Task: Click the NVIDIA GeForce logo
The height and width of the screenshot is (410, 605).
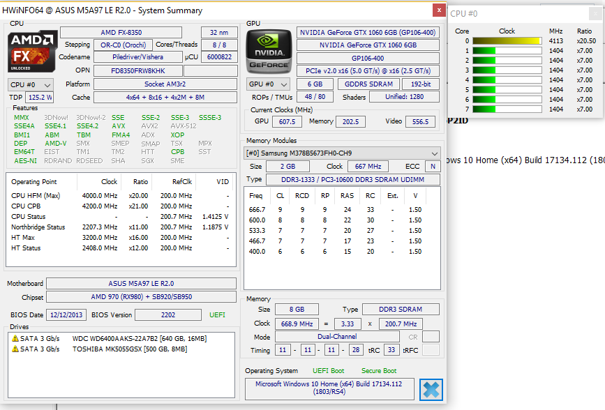Action: pos(268,50)
